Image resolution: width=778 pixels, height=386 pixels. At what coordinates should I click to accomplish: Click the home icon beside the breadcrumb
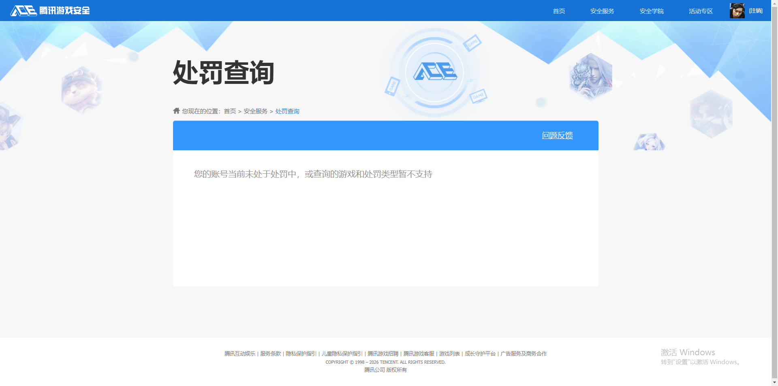[x=176, y=111]
